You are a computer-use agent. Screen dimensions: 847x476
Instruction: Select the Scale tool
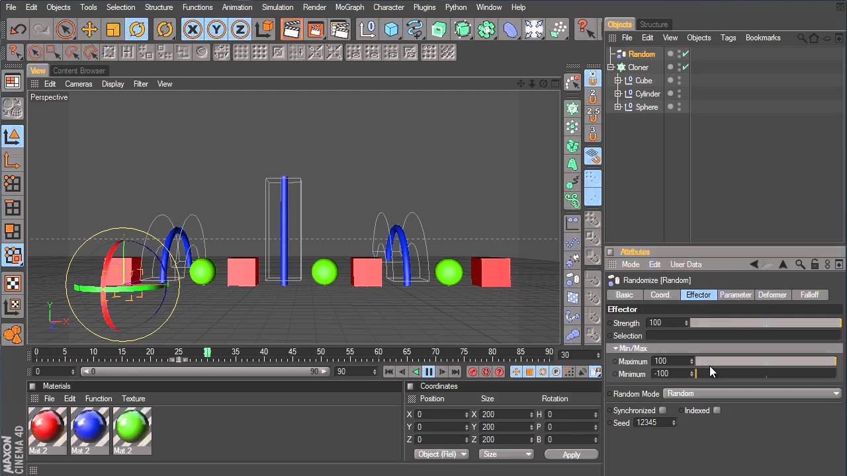point(113,29)
